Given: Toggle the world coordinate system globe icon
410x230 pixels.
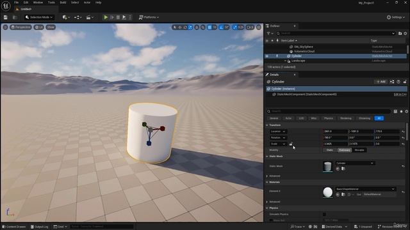Looking at the screenshot, I should click(x=197, y=27).
